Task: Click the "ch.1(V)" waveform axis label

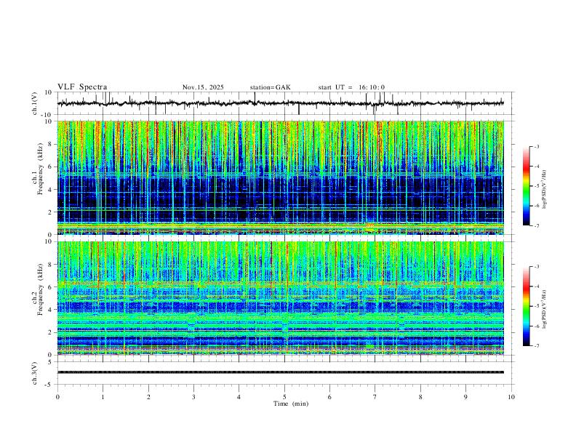Action: click(35, 103)
